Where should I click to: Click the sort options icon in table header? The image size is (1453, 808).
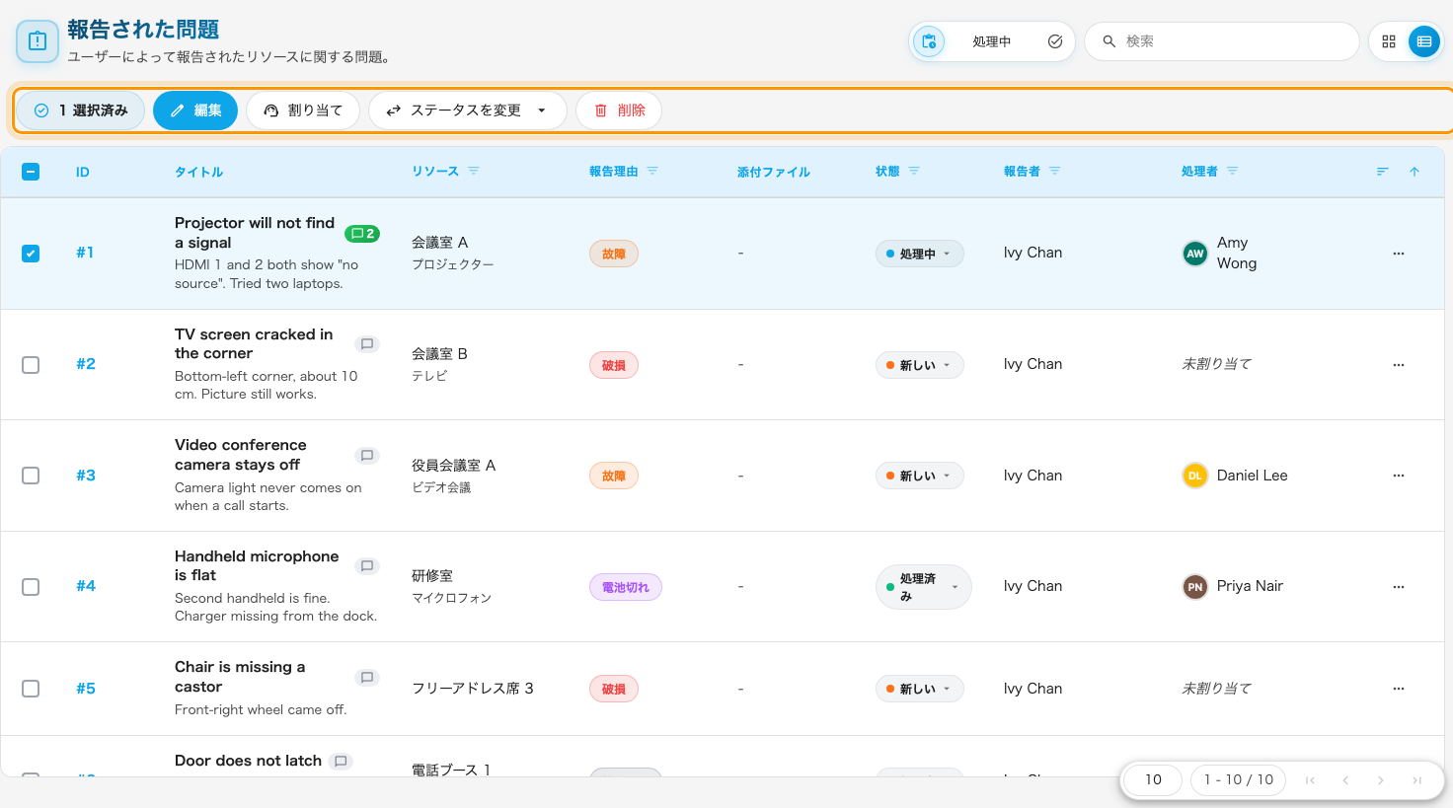(x=1383, y=172)
